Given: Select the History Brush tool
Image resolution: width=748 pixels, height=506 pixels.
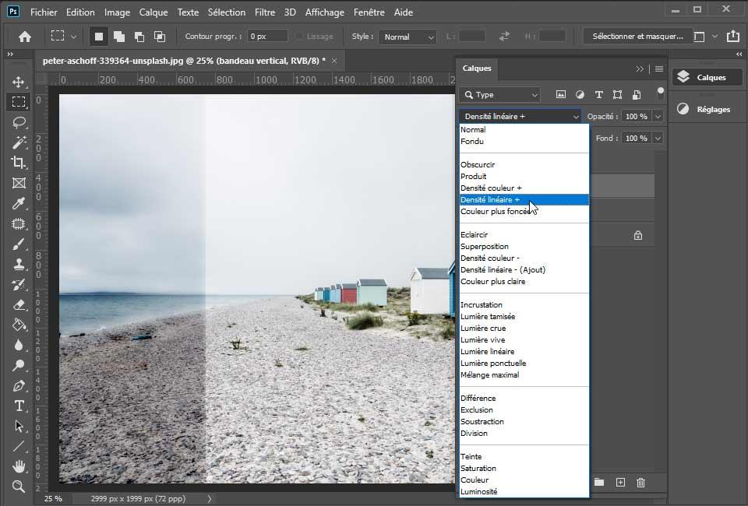Looking at the screenshot, I should [19, 284].
